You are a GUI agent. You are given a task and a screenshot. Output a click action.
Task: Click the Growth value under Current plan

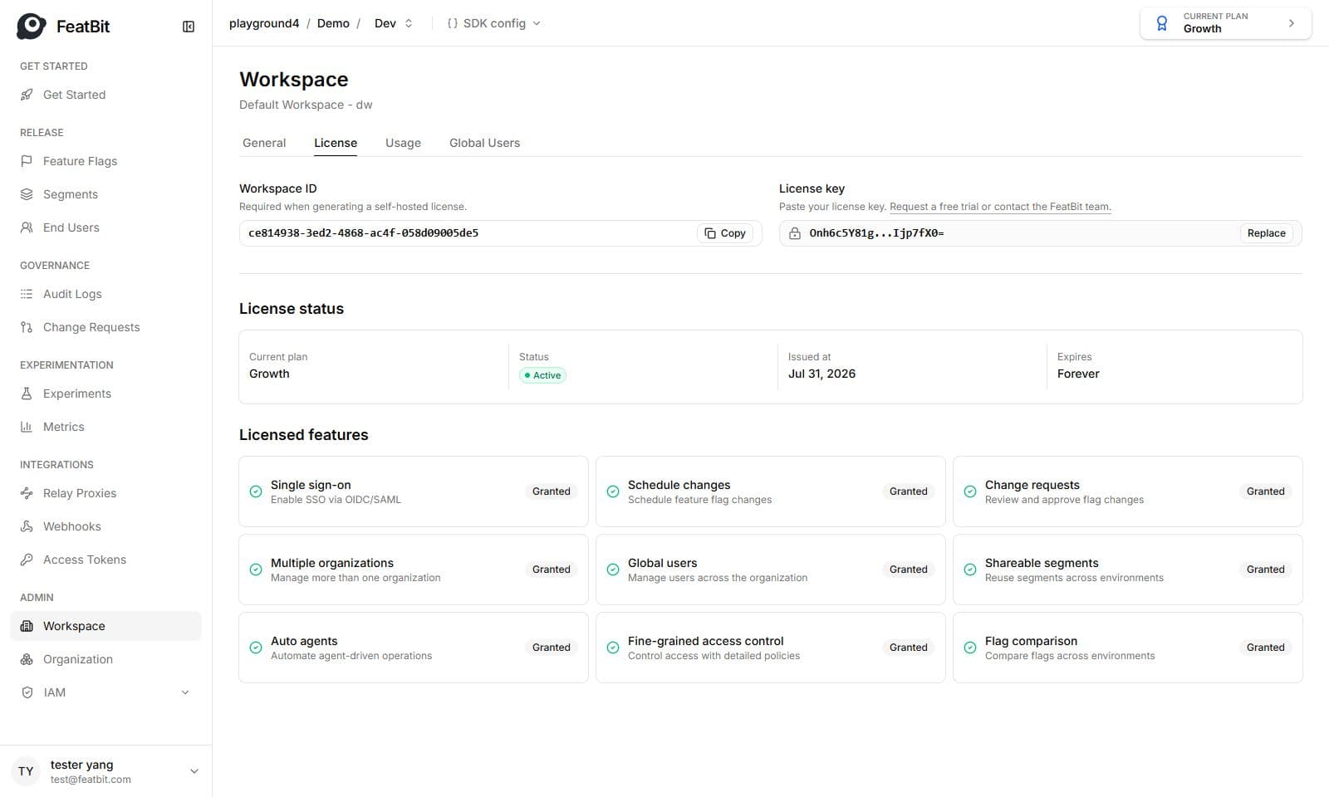pyautogui.click(x=269, y=374)
